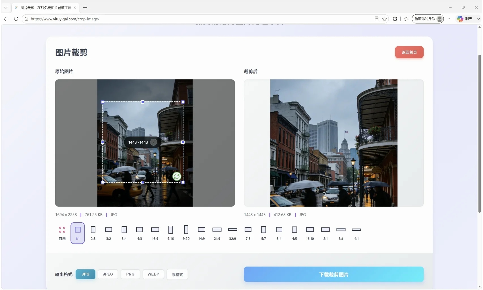
Task: Select the 3:1 crop ratio
Action: [341, 233]
